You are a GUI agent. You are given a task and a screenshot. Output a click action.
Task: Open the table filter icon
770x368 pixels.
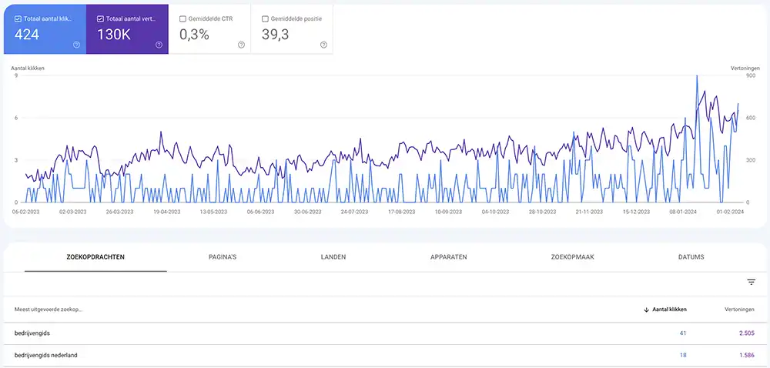[x=752, y=282]
